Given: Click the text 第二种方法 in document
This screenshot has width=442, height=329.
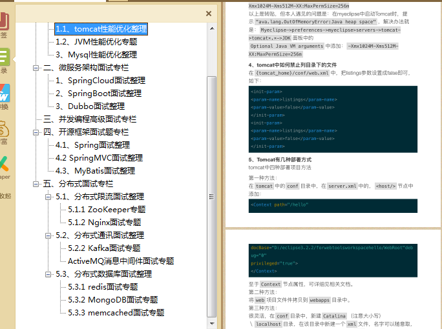Looking at the screenshot, I should 263,292.
